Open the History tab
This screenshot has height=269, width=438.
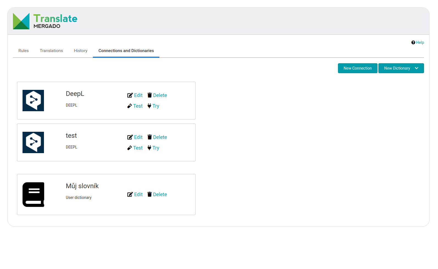click(81, 51)
